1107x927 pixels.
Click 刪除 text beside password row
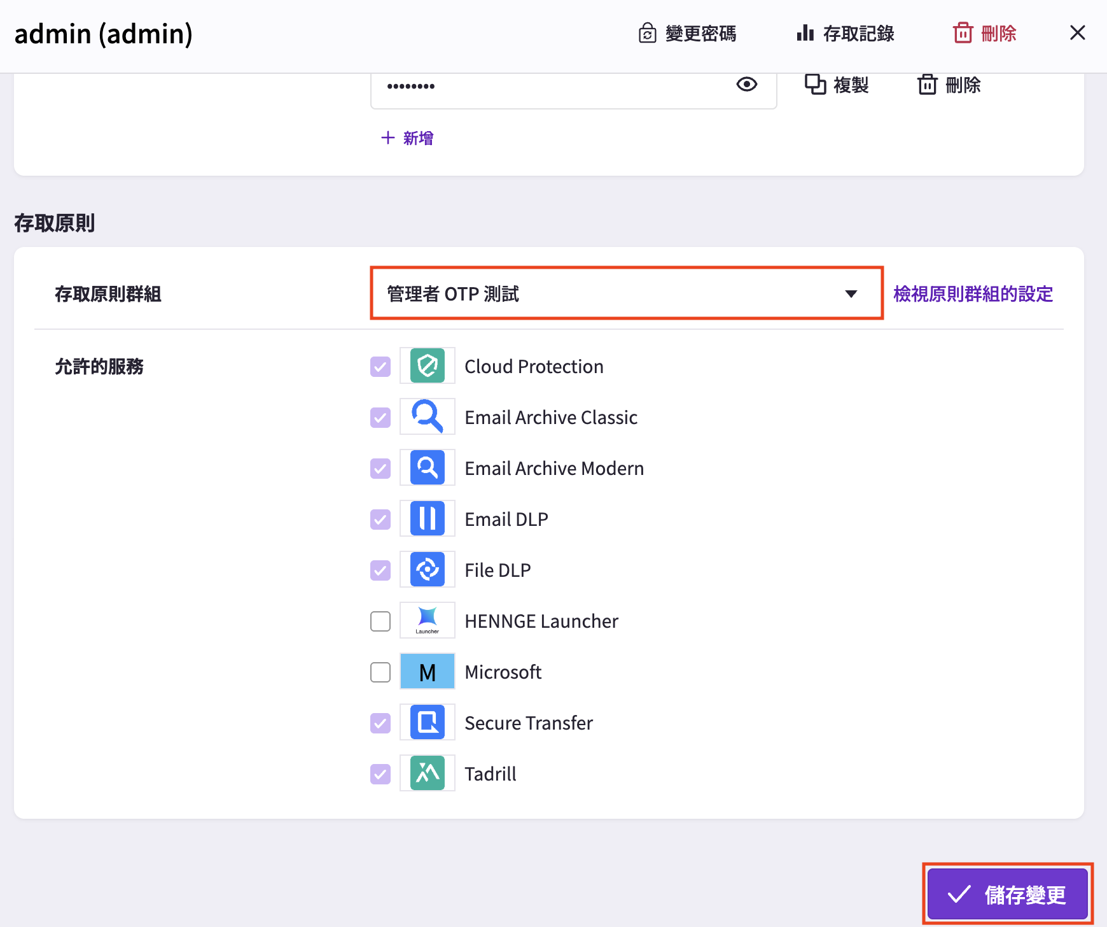(x=963, y=85)
